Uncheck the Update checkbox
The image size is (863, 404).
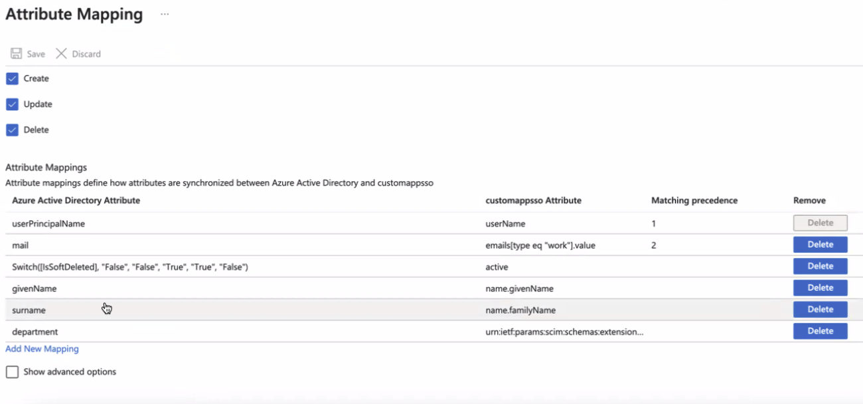pos(12,104)
